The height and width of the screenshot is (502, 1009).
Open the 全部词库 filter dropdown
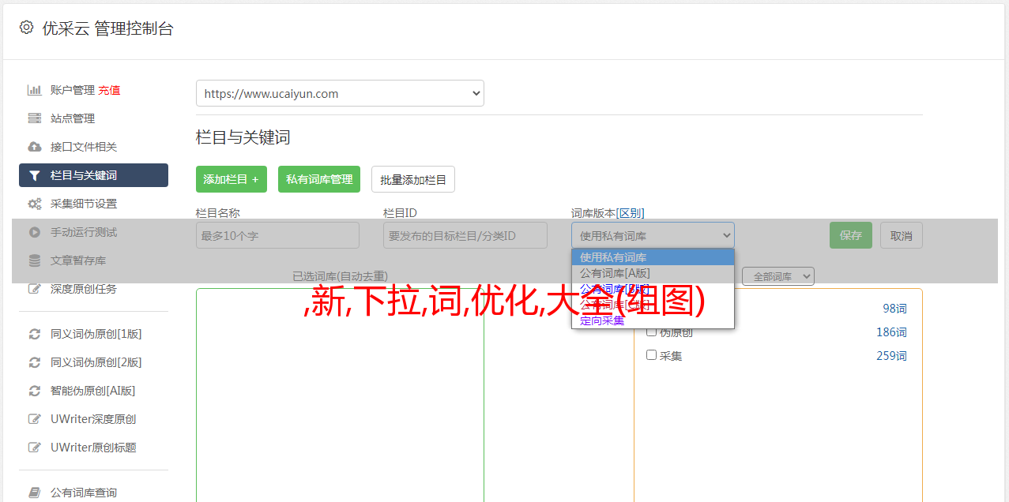point(778,277)
